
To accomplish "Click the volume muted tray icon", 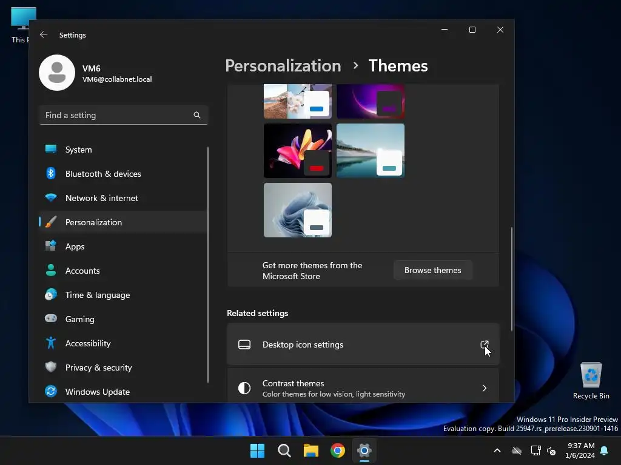I will (x=551, y=450).
